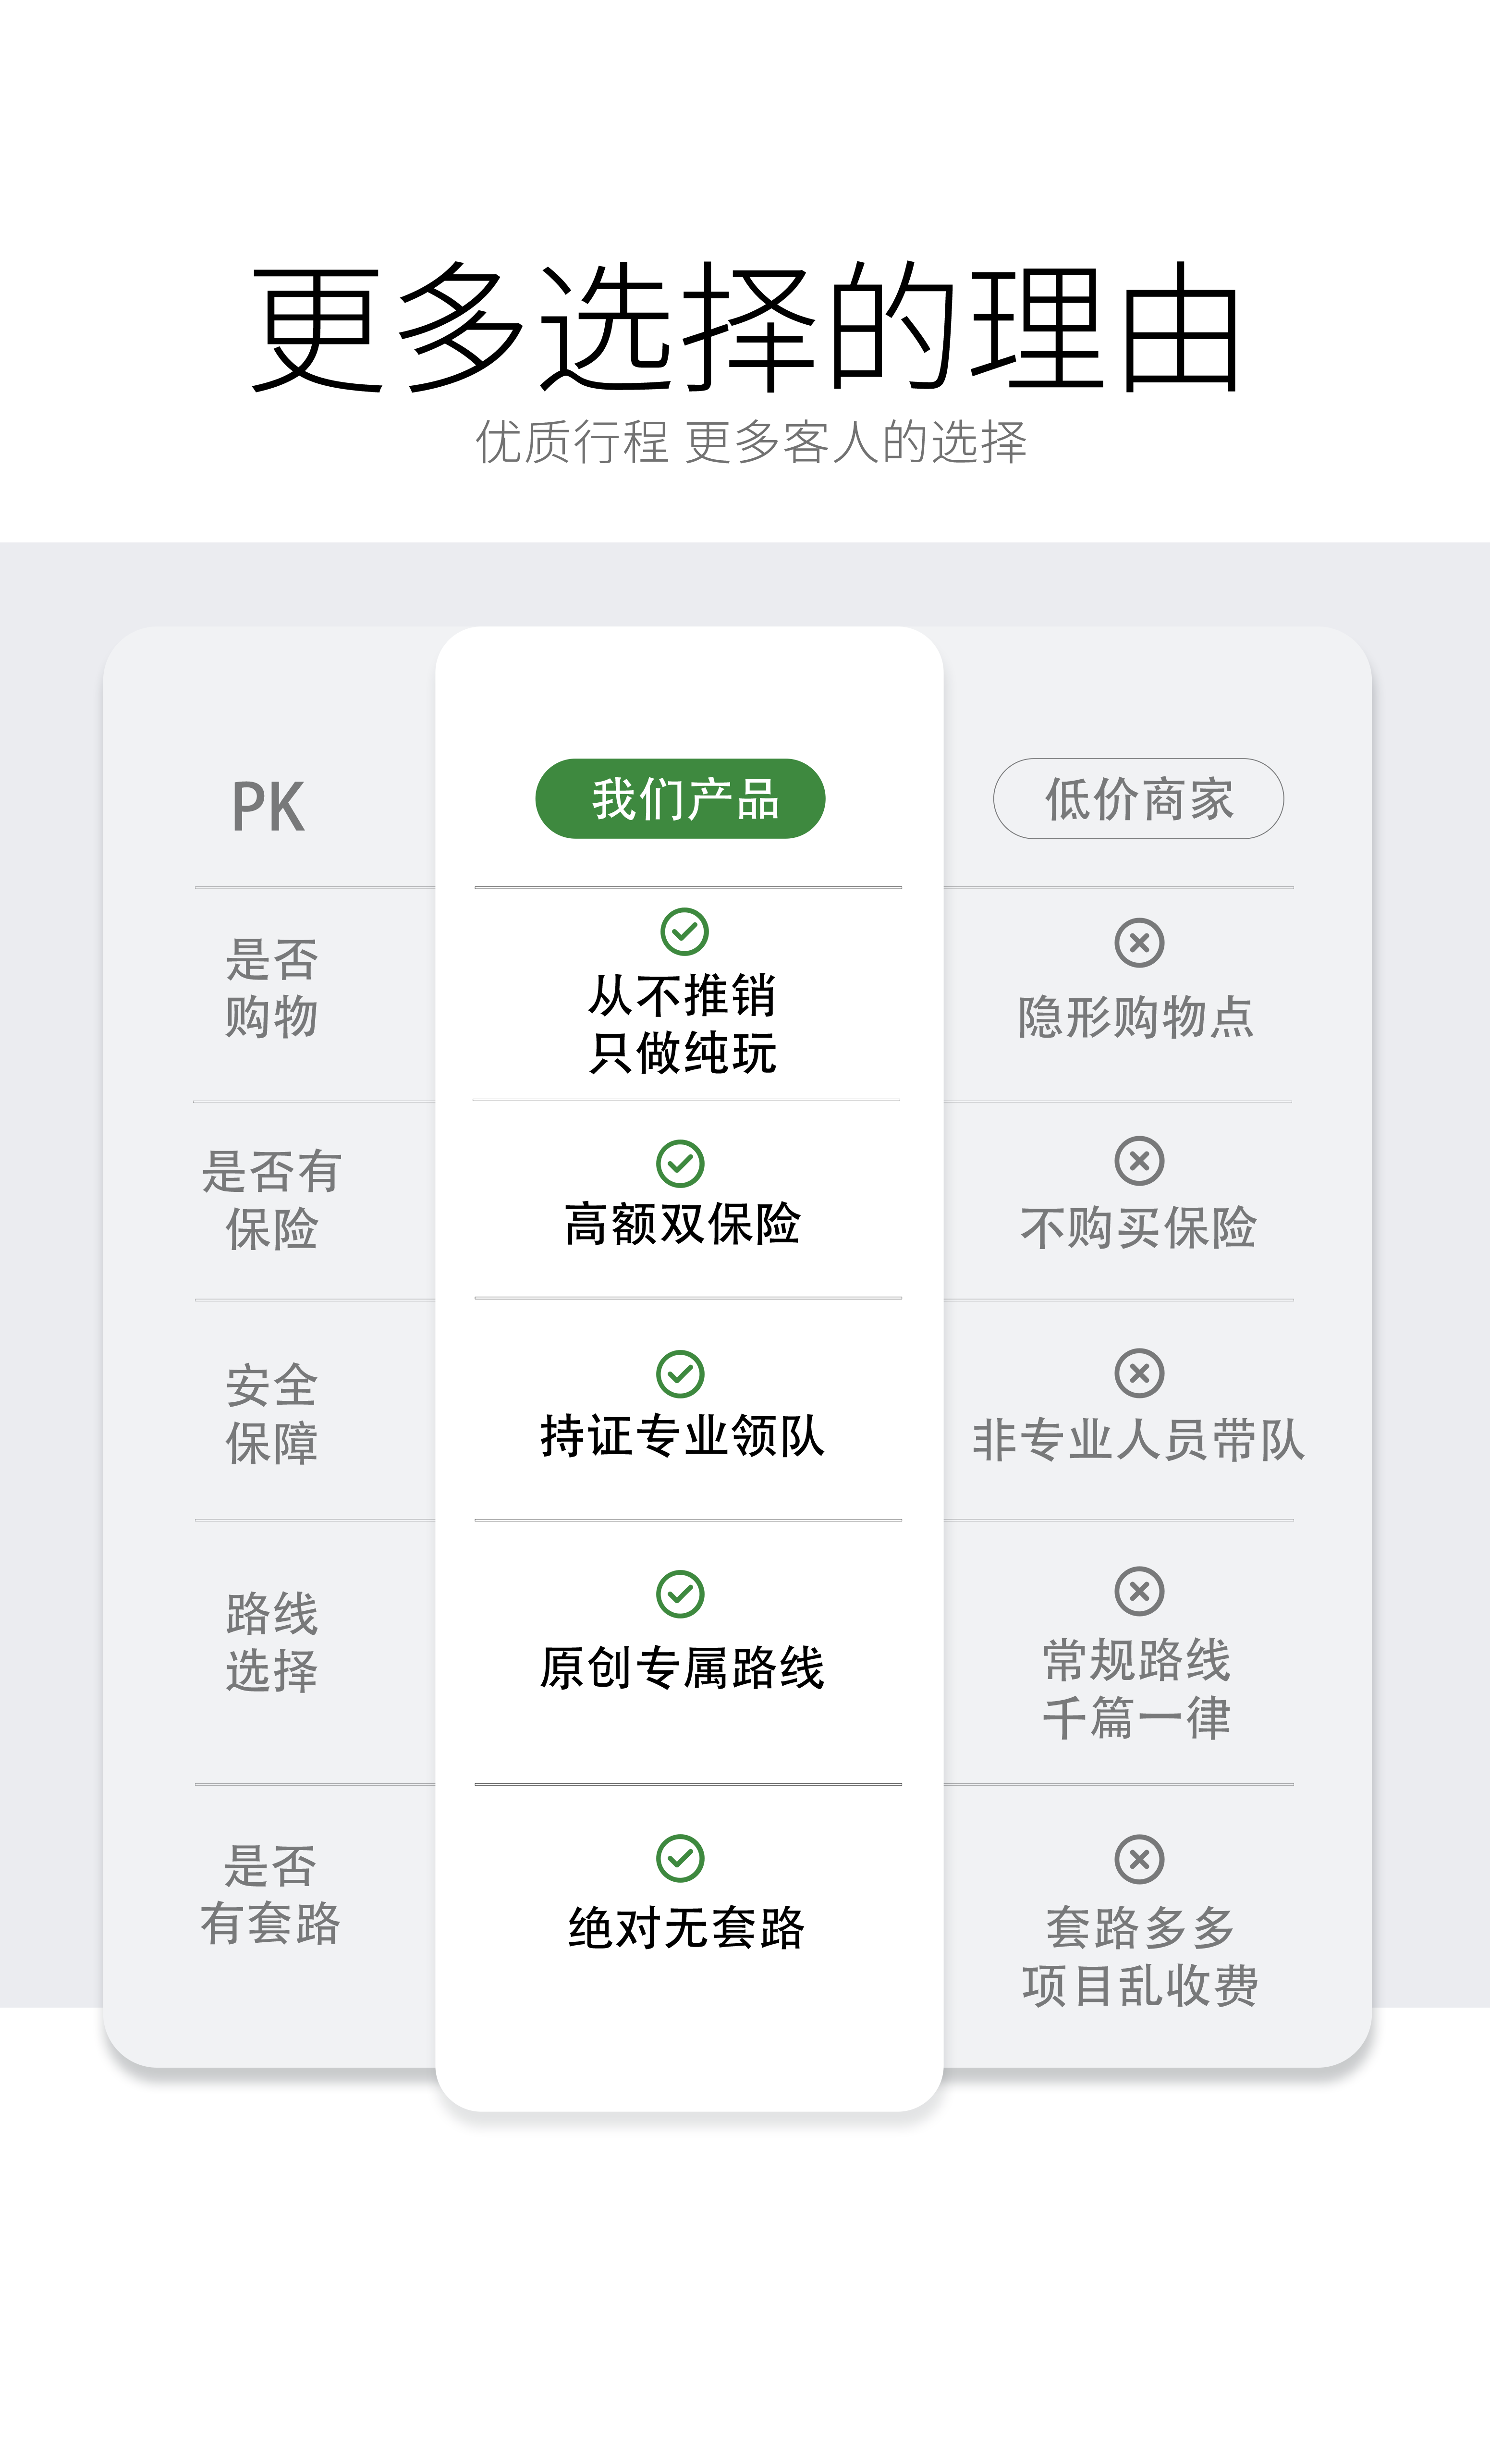Screen dimensions: 1490x2464
Task: Click the green check above 持证专业领队
Action: click(x=680, y=1374)
